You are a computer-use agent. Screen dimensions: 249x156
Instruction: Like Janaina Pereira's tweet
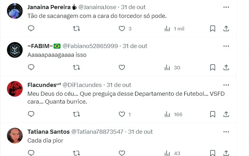click(x=122, y=29)
